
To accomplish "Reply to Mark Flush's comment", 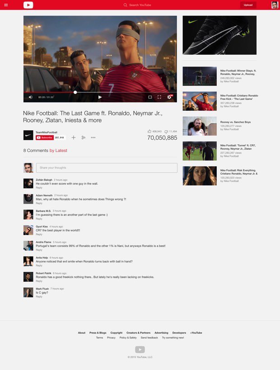I will point(39,297).
